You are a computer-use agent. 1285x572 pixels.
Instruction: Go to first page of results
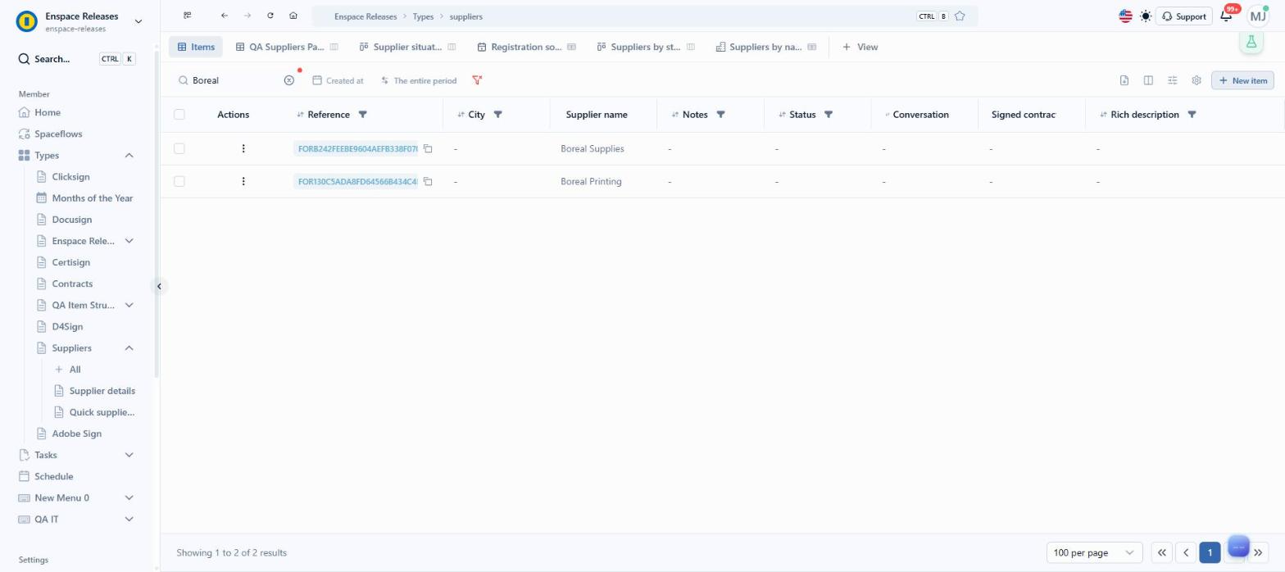1161,552
